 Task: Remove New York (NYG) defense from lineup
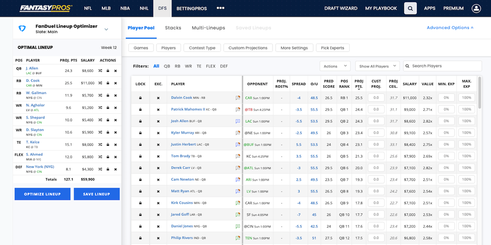pyautogui.click(x=116, y=169)
